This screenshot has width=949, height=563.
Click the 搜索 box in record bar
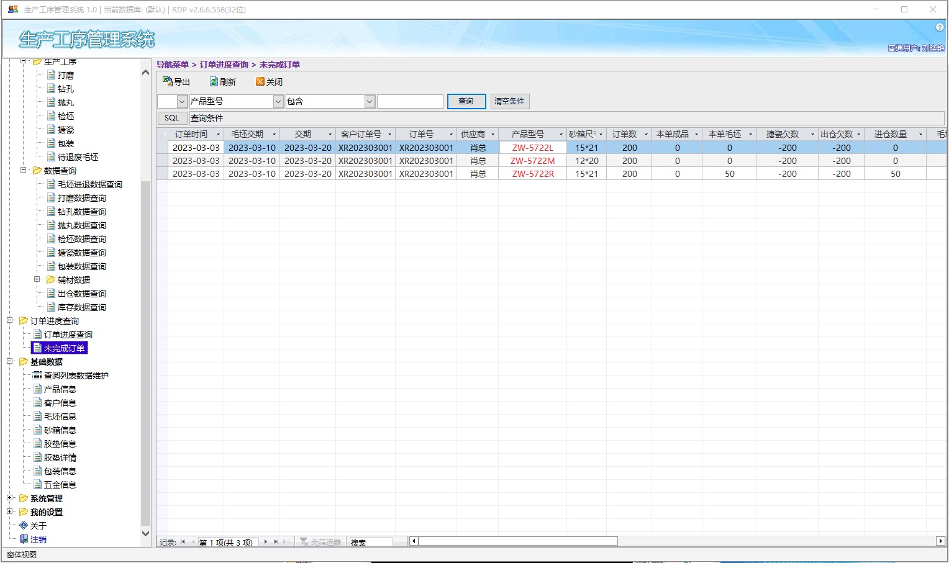(371, 542)
